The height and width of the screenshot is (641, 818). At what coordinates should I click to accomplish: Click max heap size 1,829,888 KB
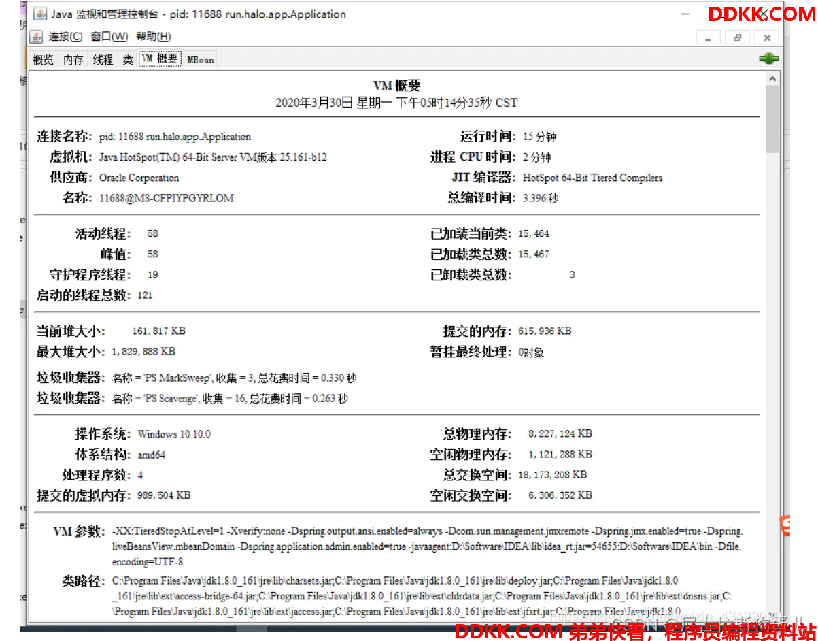[143, 352]
